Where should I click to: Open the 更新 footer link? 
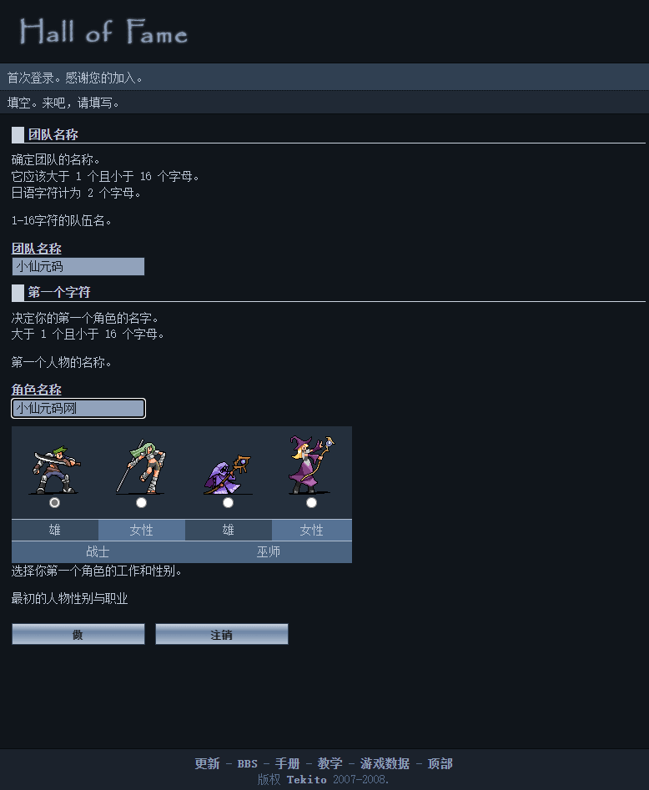pos(207,763)
